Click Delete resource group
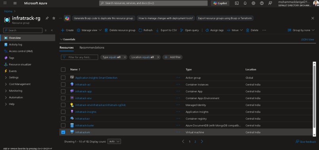This screenshot has width=319, height=150. click(120, 30)
